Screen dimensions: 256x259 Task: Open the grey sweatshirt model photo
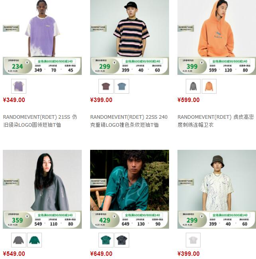pos(42,189)
